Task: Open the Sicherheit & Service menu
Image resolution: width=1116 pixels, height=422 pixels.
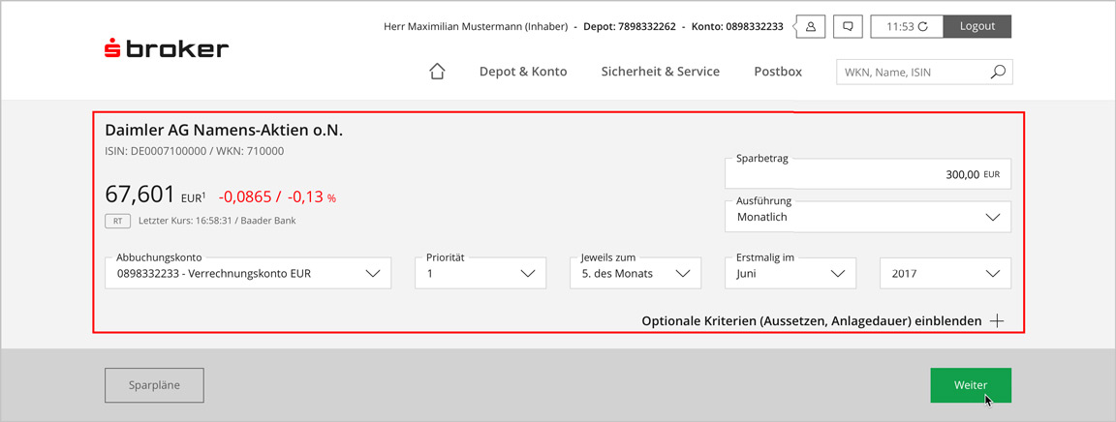Action: pyautogui.click(x=660, y=72)
